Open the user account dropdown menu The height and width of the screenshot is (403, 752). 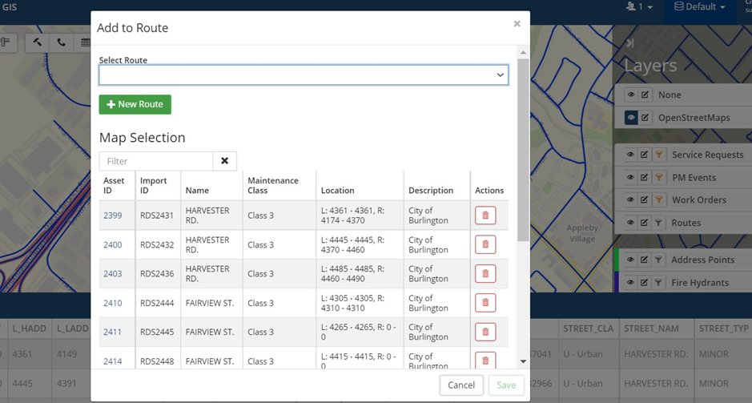click(640, 7)
